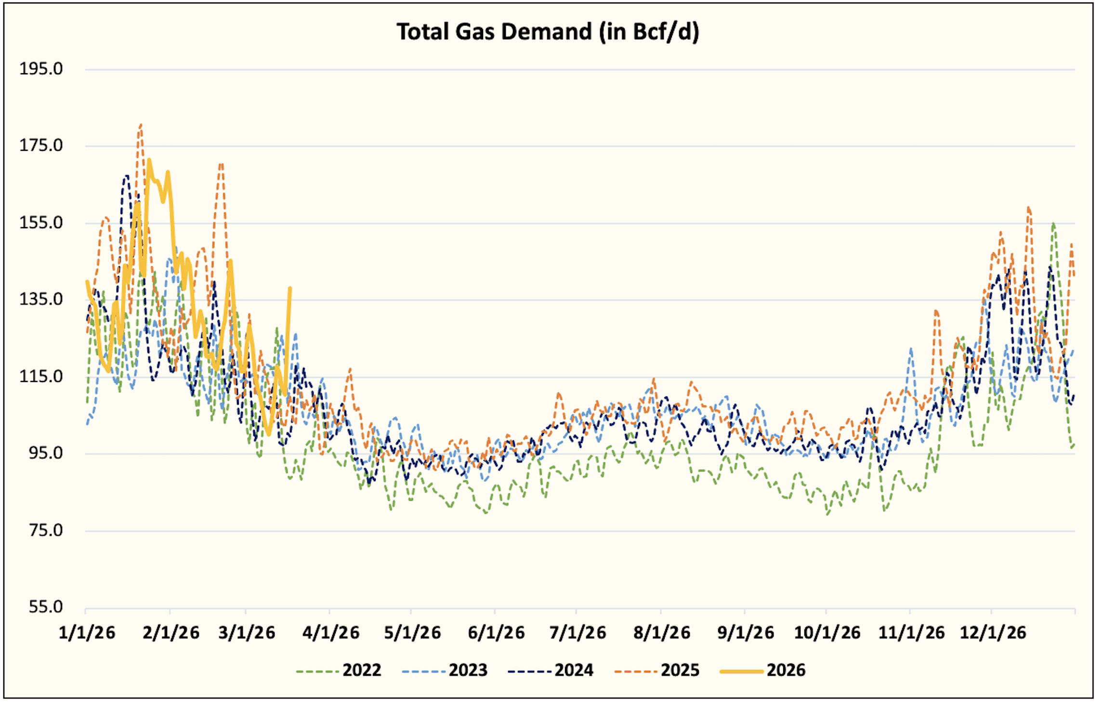Click the orange dashed 2025 legend swatch
The image size is (1103, 706).
pos(636,672)
